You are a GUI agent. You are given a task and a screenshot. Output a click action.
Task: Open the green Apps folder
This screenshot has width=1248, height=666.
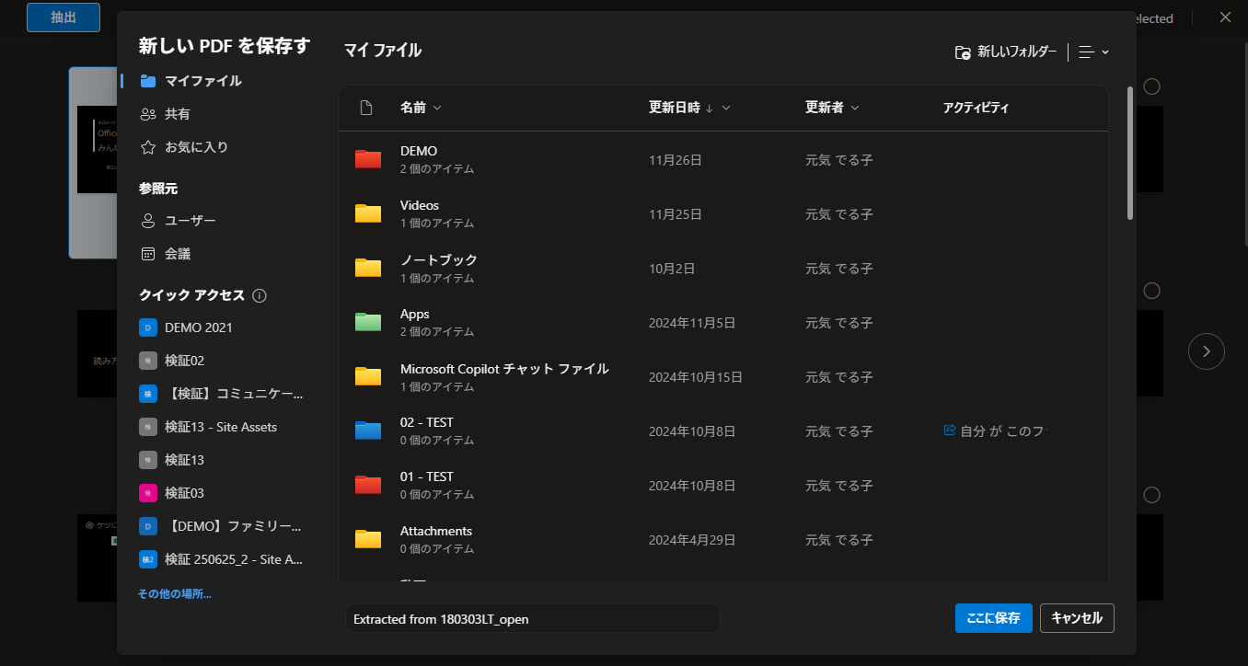coord(368,322)
